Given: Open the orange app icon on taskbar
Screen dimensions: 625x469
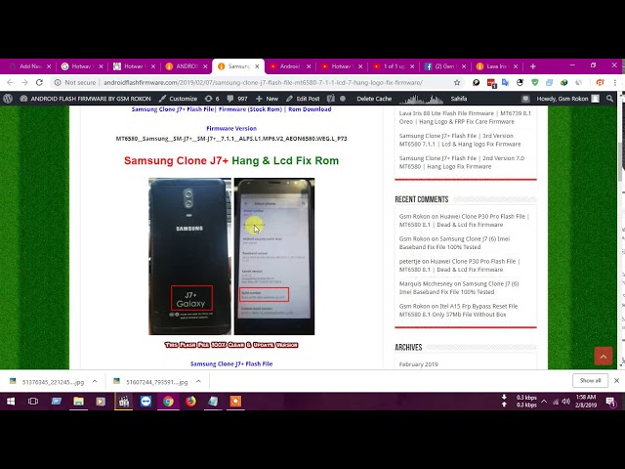Looking at the screenshot, I should pyautogui.click(x=235, y=402).
